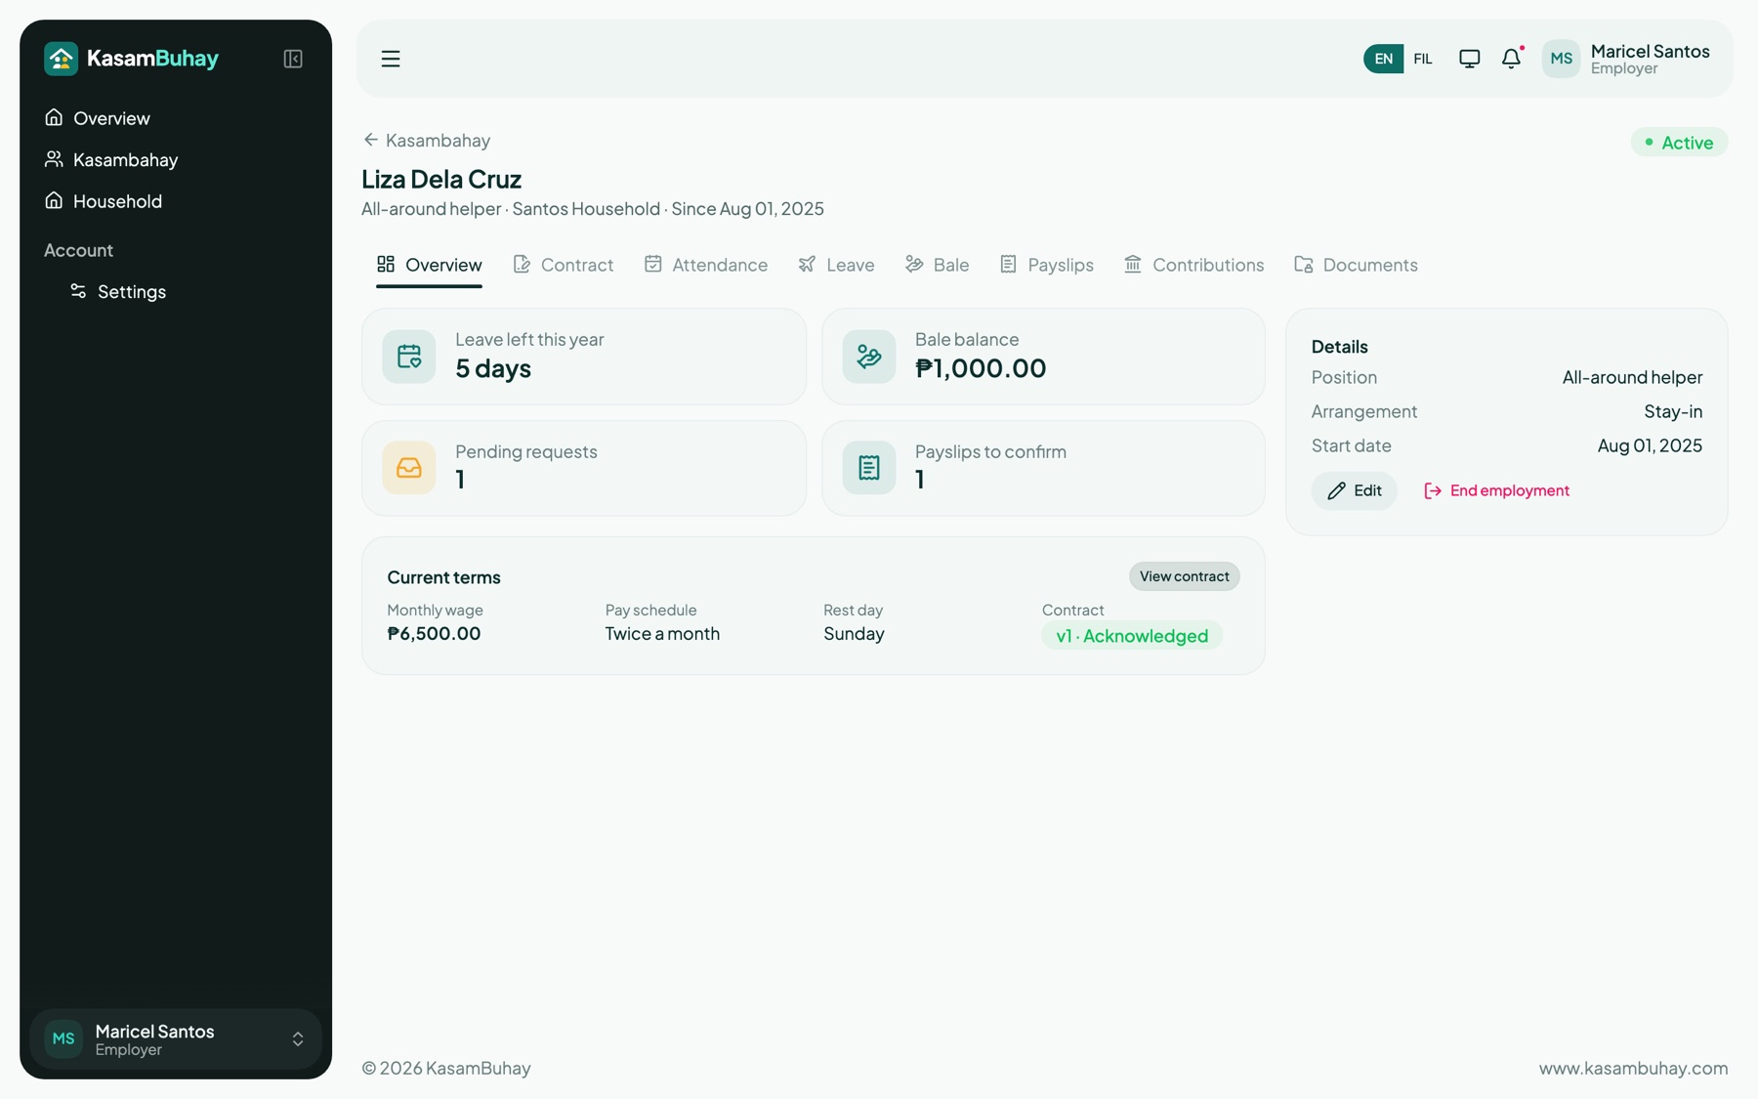This screenshot has width=1758, height=1099.
Task: Open the Bale tab
Action: pyautogui.click(x=938, y=265)
